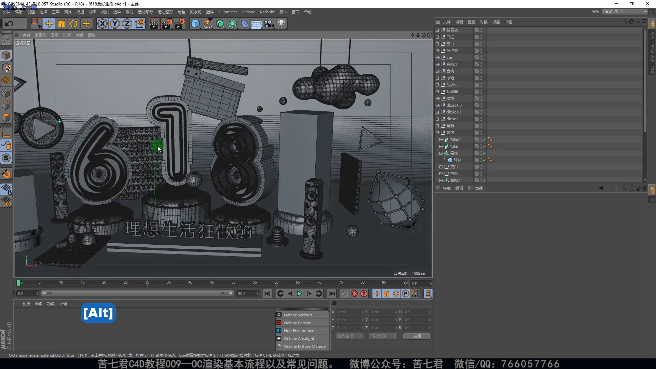Add a Camera object icon

click(x=269, y=24)
